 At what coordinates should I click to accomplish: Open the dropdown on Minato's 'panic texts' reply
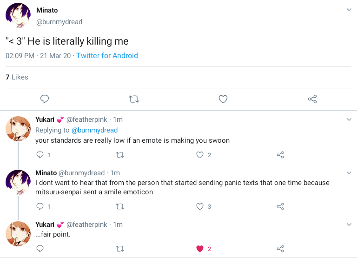click(x=349, y=173)
